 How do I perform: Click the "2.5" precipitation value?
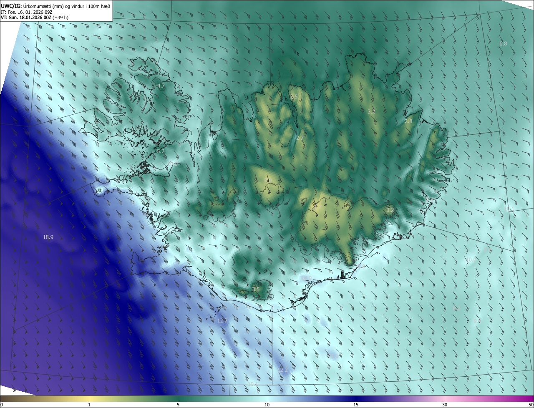tap(294, 97)
